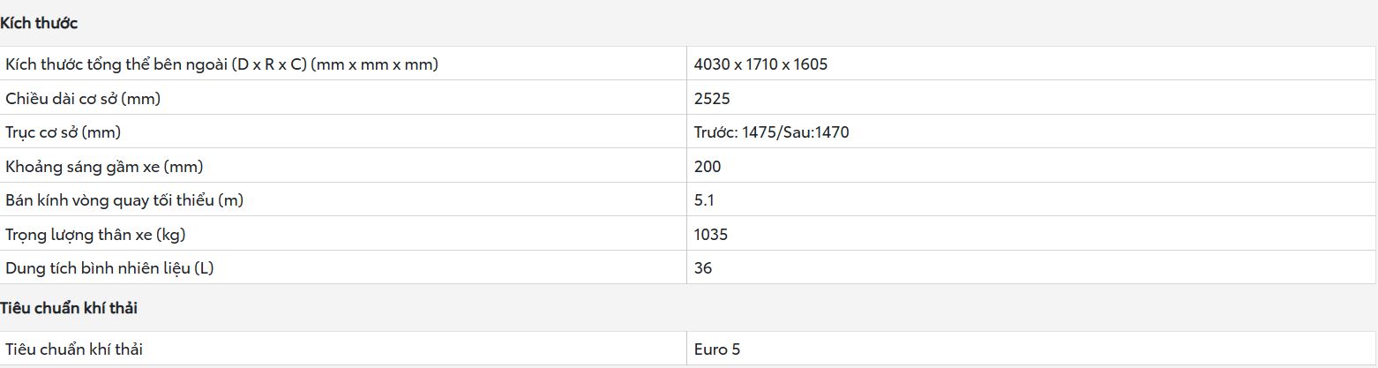Click the Kích thước tổng thể bên ngoài label
Viewport: 1378px width, 368px height.
(x=221, y=64)
